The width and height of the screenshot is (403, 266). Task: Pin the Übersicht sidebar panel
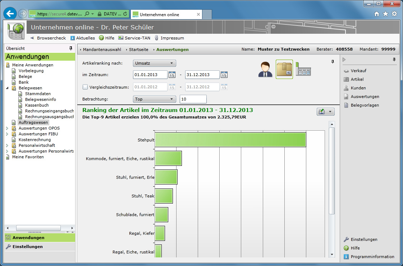pos(71,48)
